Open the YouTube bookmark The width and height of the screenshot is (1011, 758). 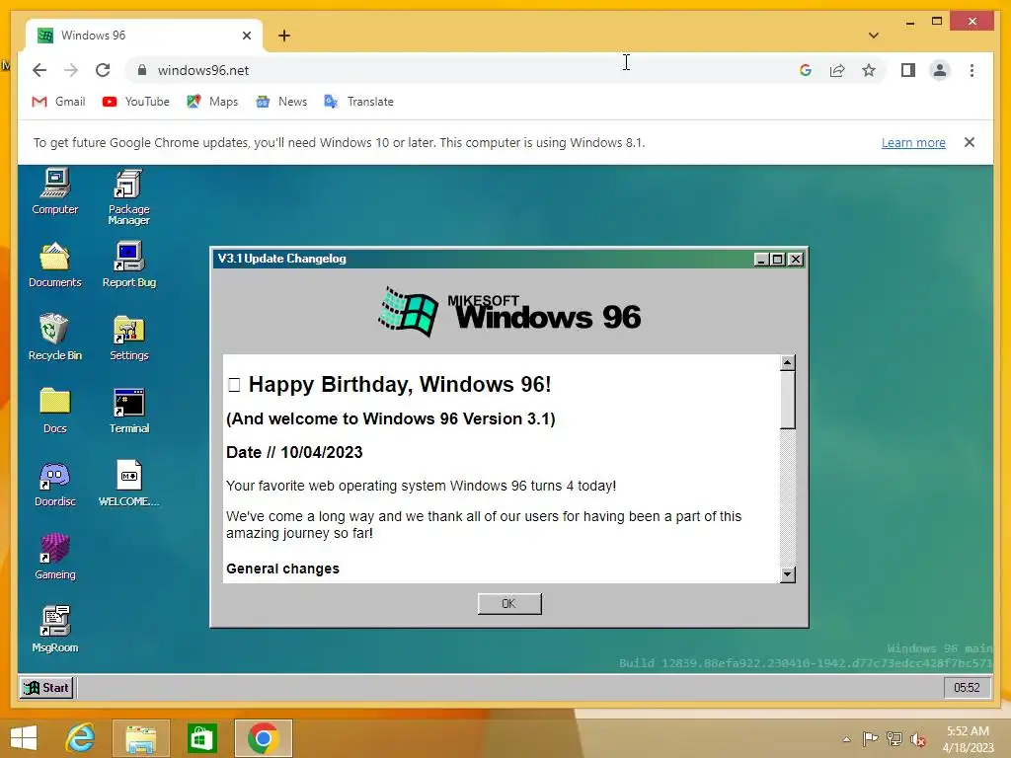click(x=135, y=102)
